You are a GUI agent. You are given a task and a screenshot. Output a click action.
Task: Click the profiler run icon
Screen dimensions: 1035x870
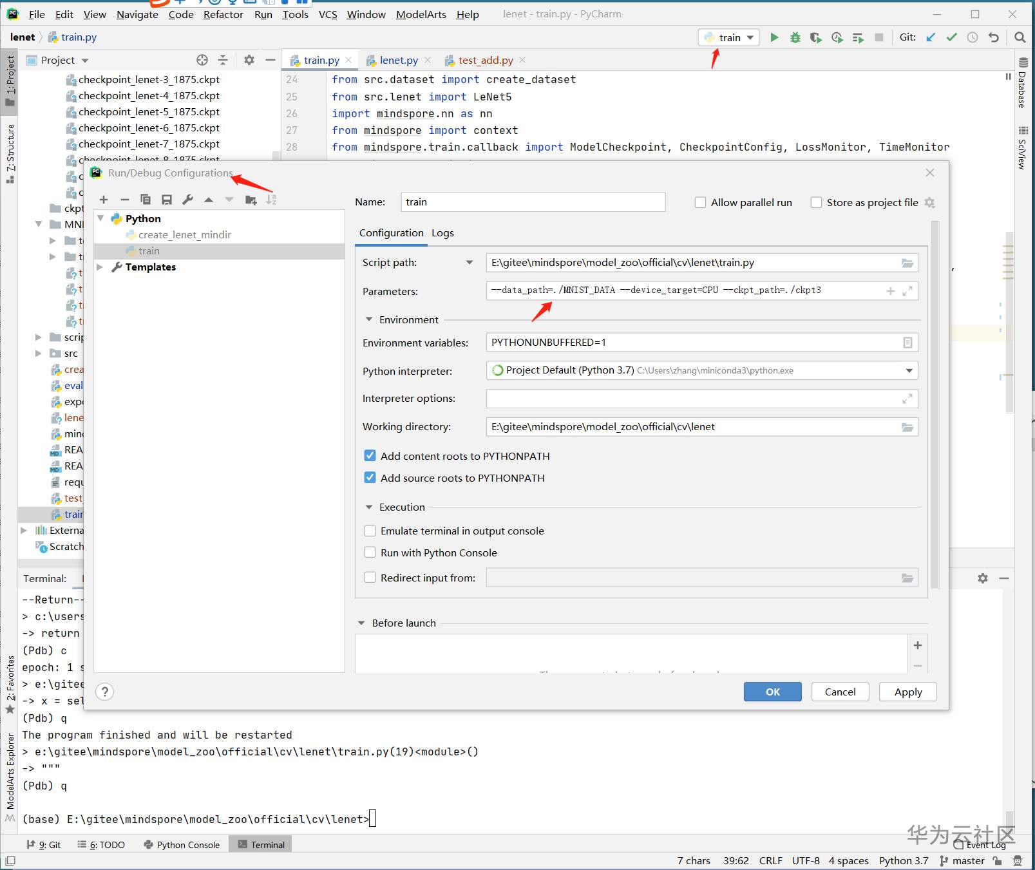tap(837, 37)
